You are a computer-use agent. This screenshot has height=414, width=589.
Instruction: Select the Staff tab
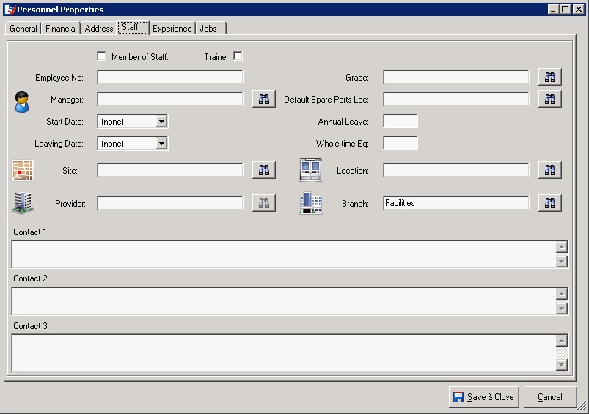tap(133, 27)
